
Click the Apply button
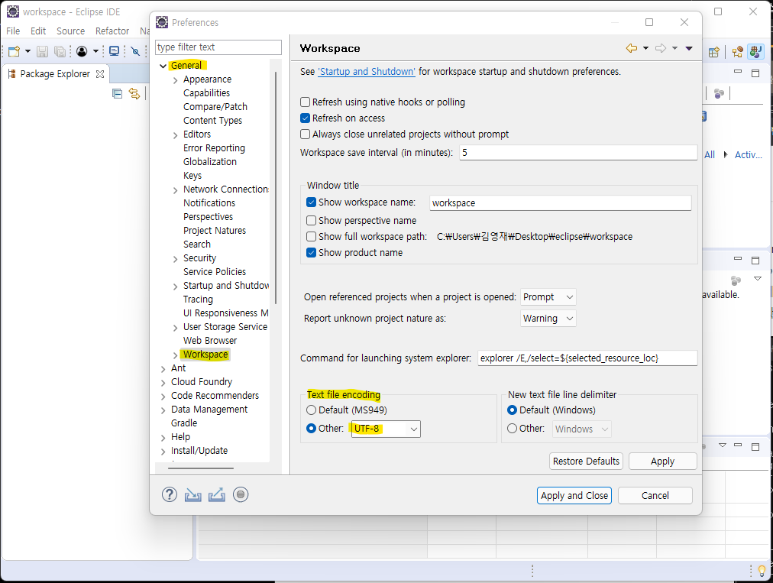click(662, 462)
